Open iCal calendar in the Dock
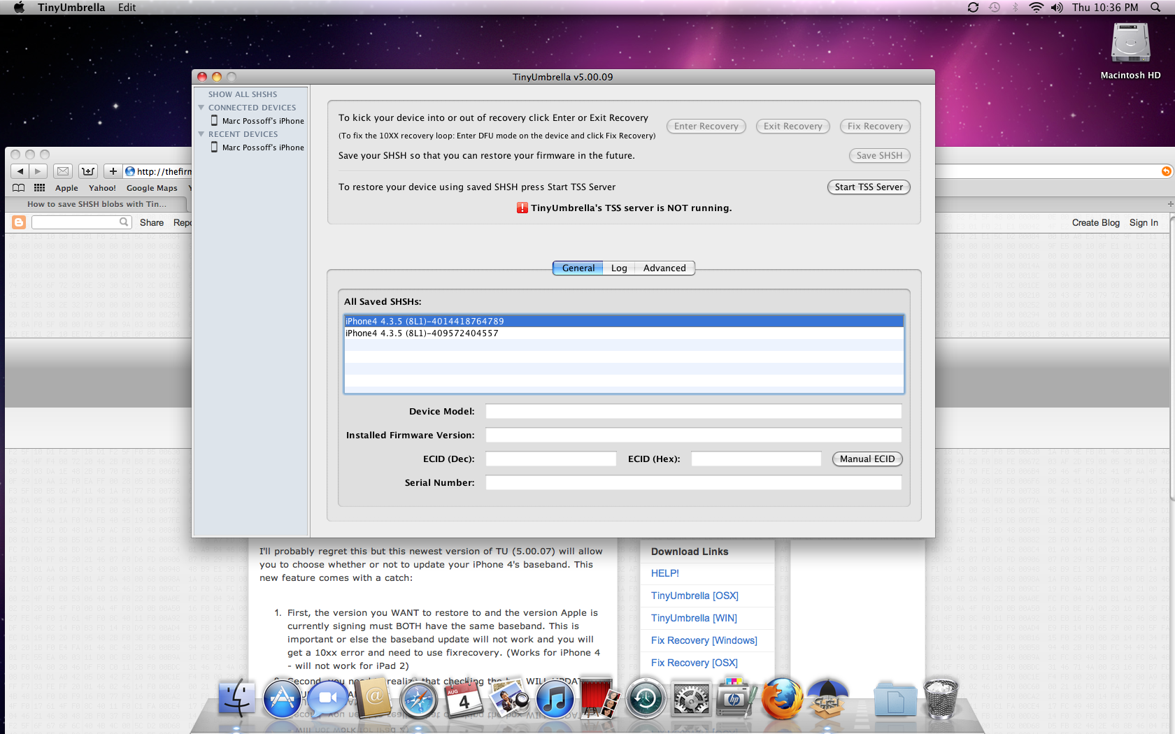 point(464,699)
